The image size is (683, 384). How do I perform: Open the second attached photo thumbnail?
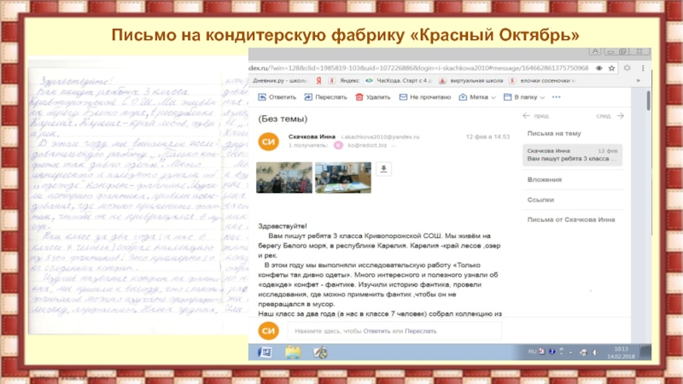343,177
